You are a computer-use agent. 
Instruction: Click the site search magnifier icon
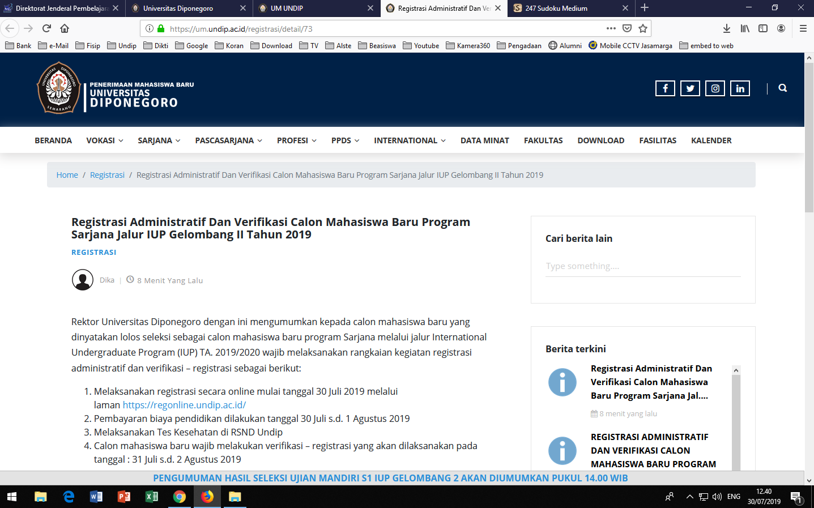pos(783,88)
